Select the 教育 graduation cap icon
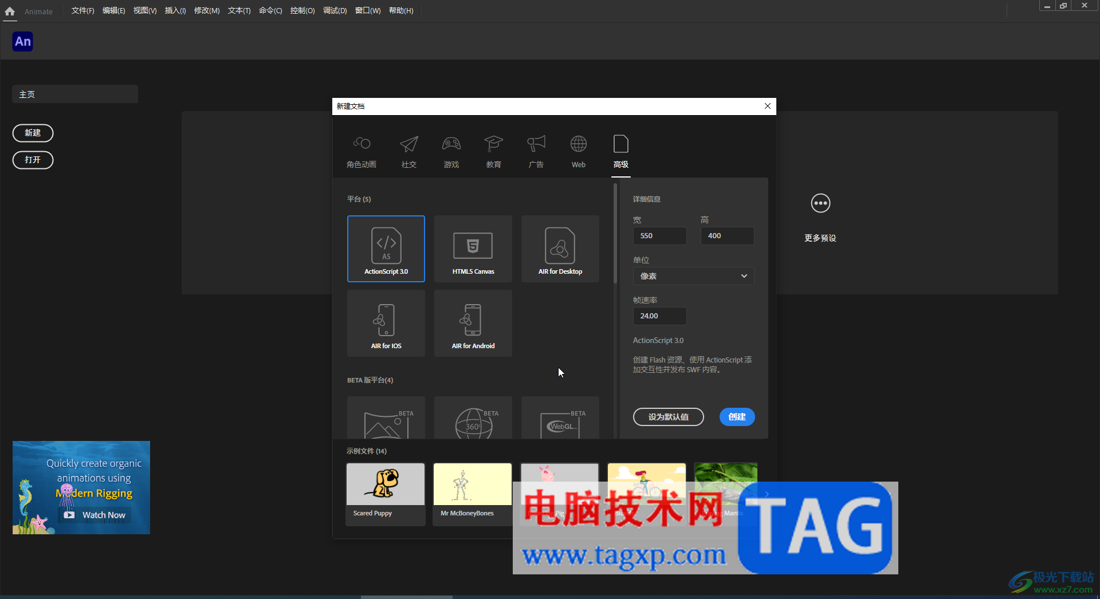This screenshot has height=599, width=1100. point(493,144)
